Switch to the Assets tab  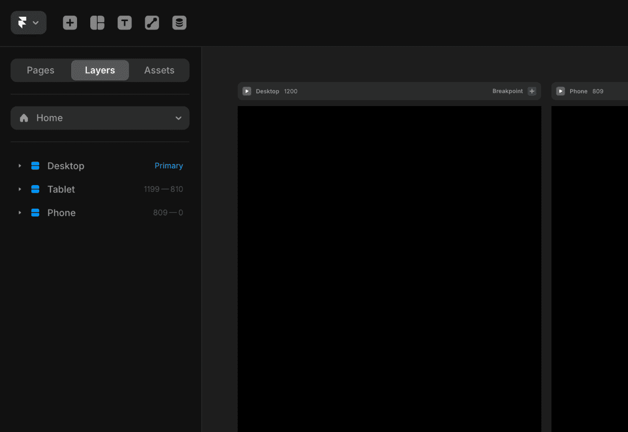tap(159, 70)
